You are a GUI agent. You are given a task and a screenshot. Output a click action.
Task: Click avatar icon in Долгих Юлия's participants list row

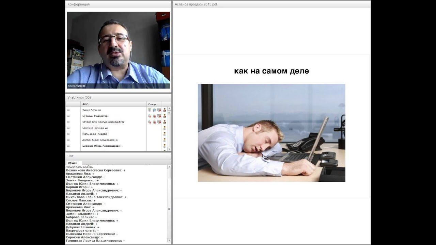(x=165, y=140)
